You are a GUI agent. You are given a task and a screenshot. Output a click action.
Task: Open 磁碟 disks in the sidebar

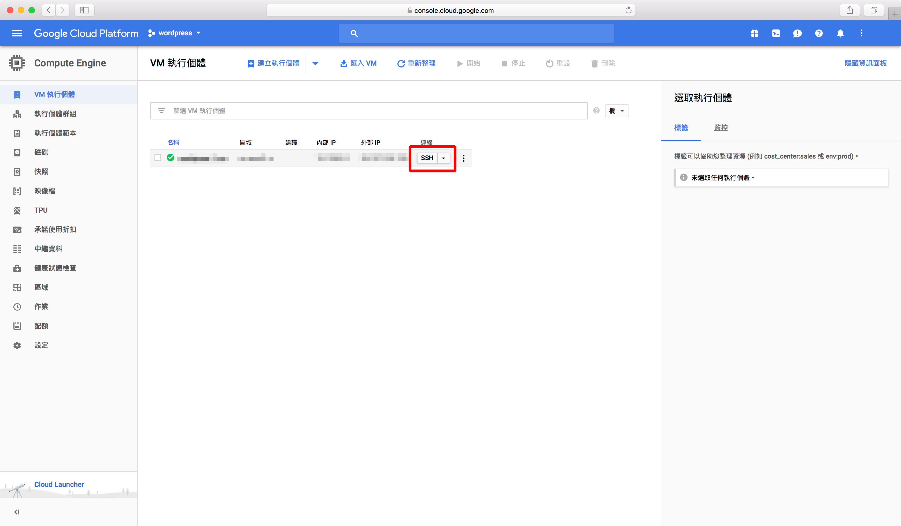click(41, 152)
